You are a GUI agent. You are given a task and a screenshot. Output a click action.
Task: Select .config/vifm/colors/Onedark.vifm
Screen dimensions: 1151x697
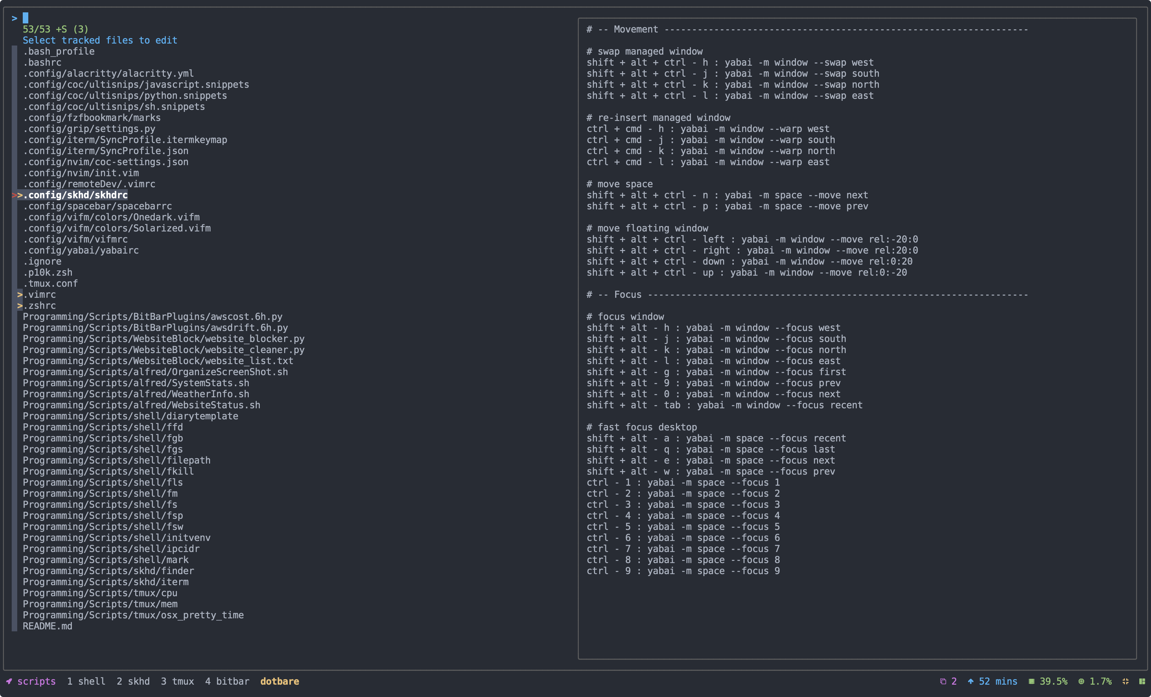point(111,217)
